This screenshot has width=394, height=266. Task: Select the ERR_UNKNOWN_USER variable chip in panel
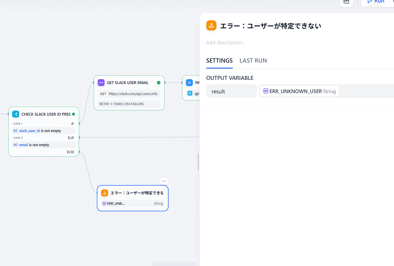(299, 91)
